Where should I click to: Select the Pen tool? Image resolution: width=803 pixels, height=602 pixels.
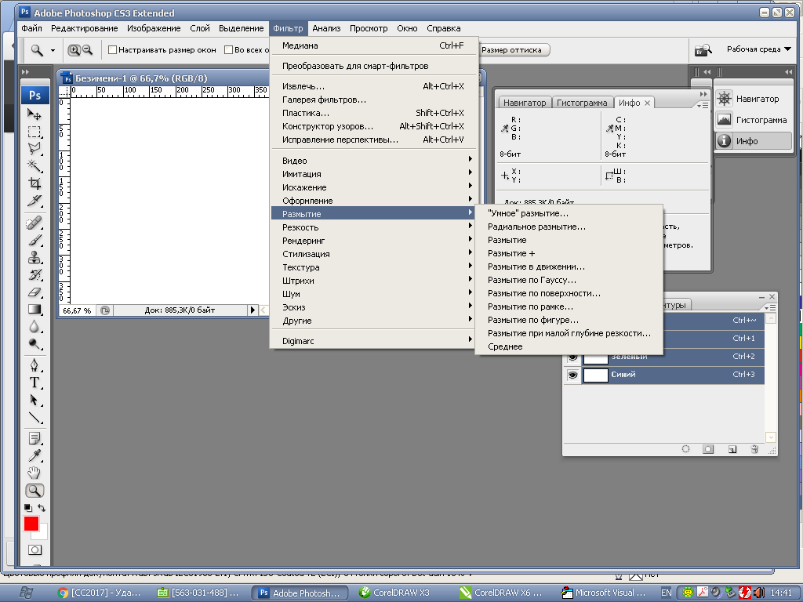click(x=35, y=365)
